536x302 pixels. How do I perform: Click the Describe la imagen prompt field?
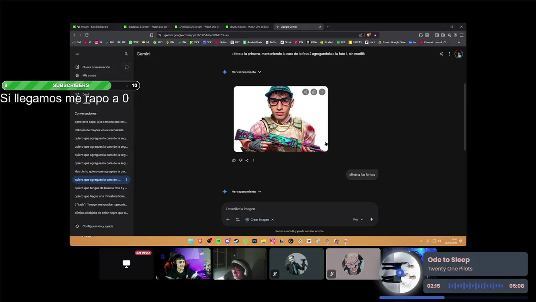[x=299, y=209]
